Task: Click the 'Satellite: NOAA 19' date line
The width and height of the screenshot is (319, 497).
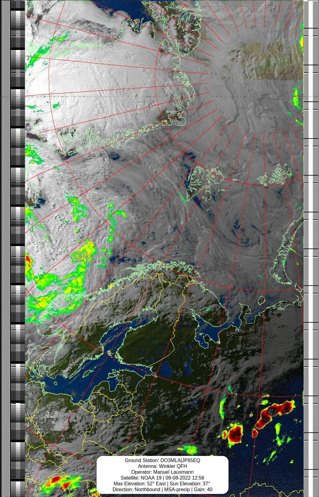Action: click(162, 478)
